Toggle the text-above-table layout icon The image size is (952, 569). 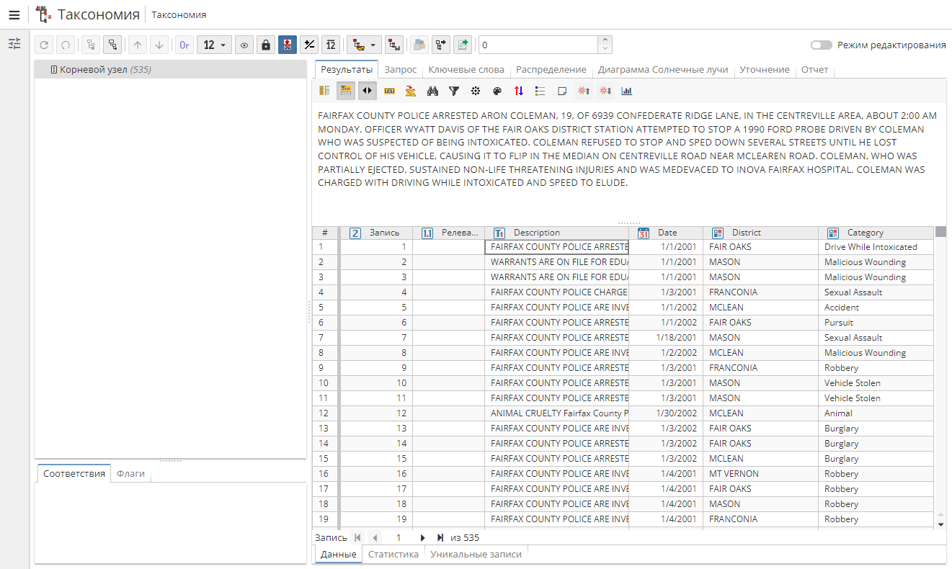[x=346, y=91]
